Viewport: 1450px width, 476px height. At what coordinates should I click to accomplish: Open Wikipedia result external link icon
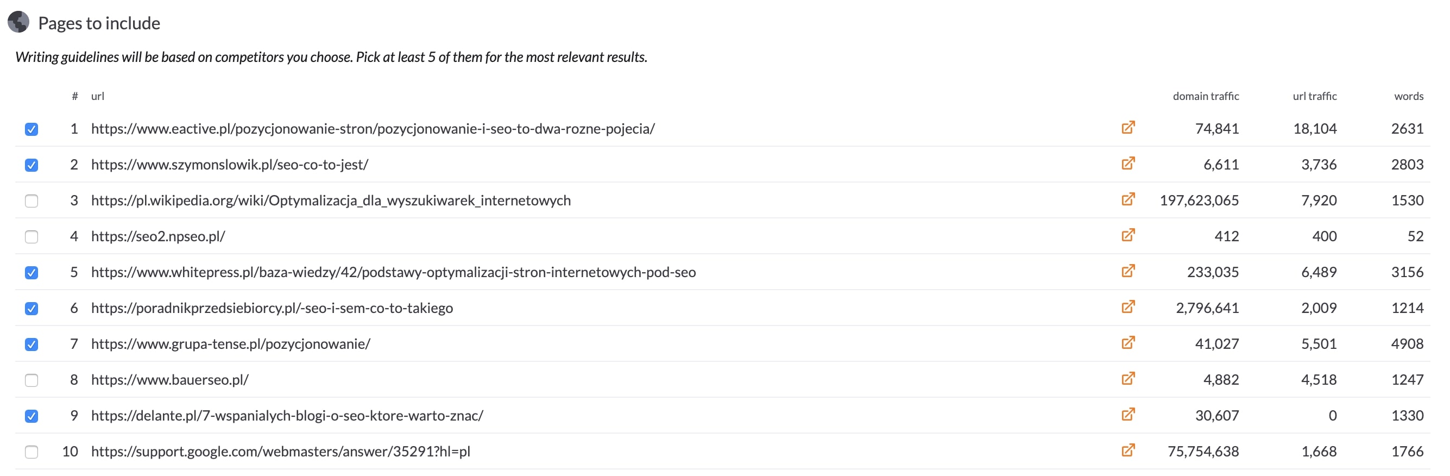1128,199
